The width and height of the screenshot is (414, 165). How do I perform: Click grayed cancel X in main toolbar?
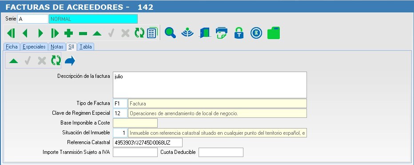(125, 33)
